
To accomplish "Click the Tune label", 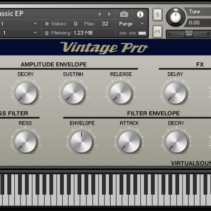I will point(195,12).
